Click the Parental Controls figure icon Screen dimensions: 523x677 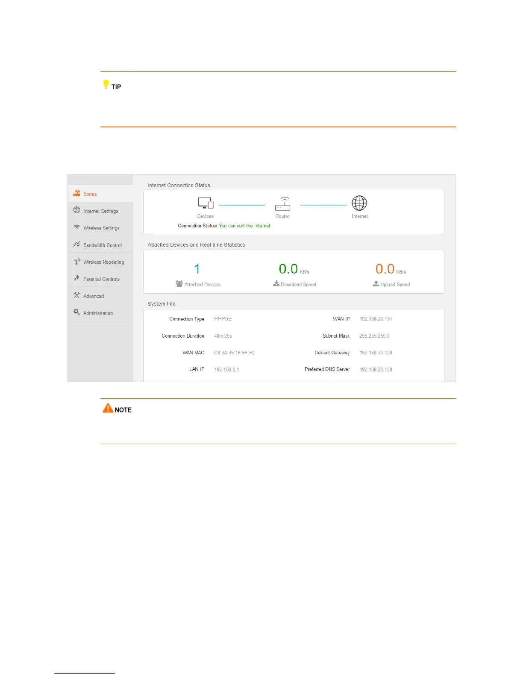(x=77, y=278)
